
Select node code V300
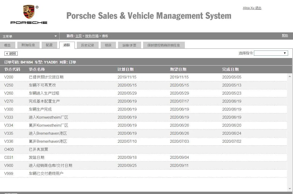(x=9, y=109)
